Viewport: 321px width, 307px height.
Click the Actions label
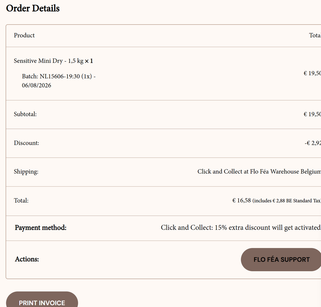[x=27, y=259]
